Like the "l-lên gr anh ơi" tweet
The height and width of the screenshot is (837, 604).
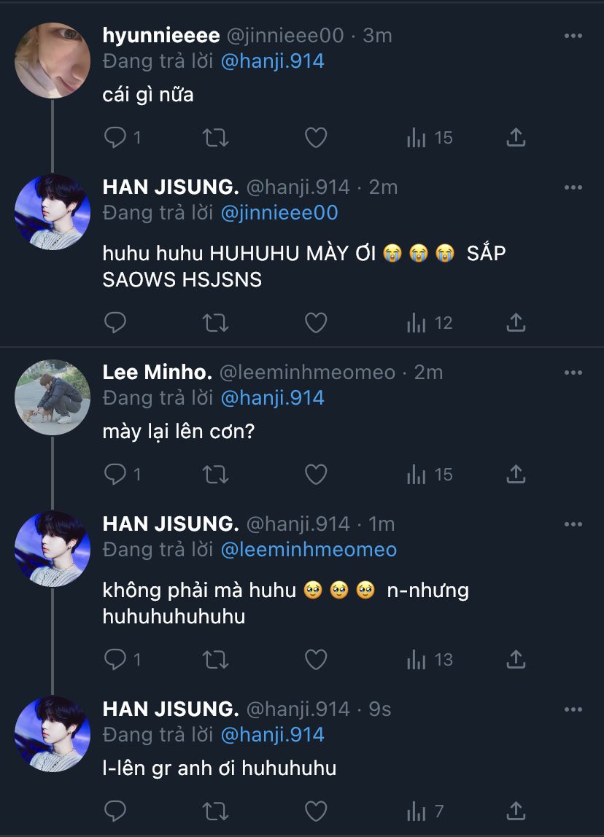315,811
